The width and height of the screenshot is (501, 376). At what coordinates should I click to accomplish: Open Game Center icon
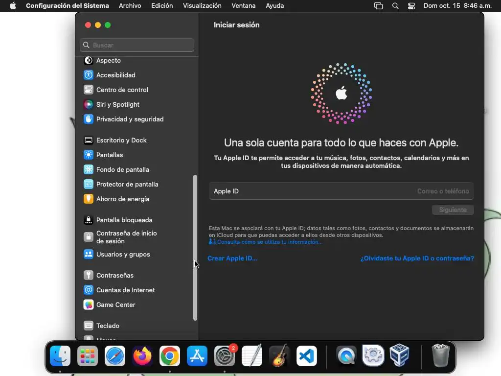(89, 305)
